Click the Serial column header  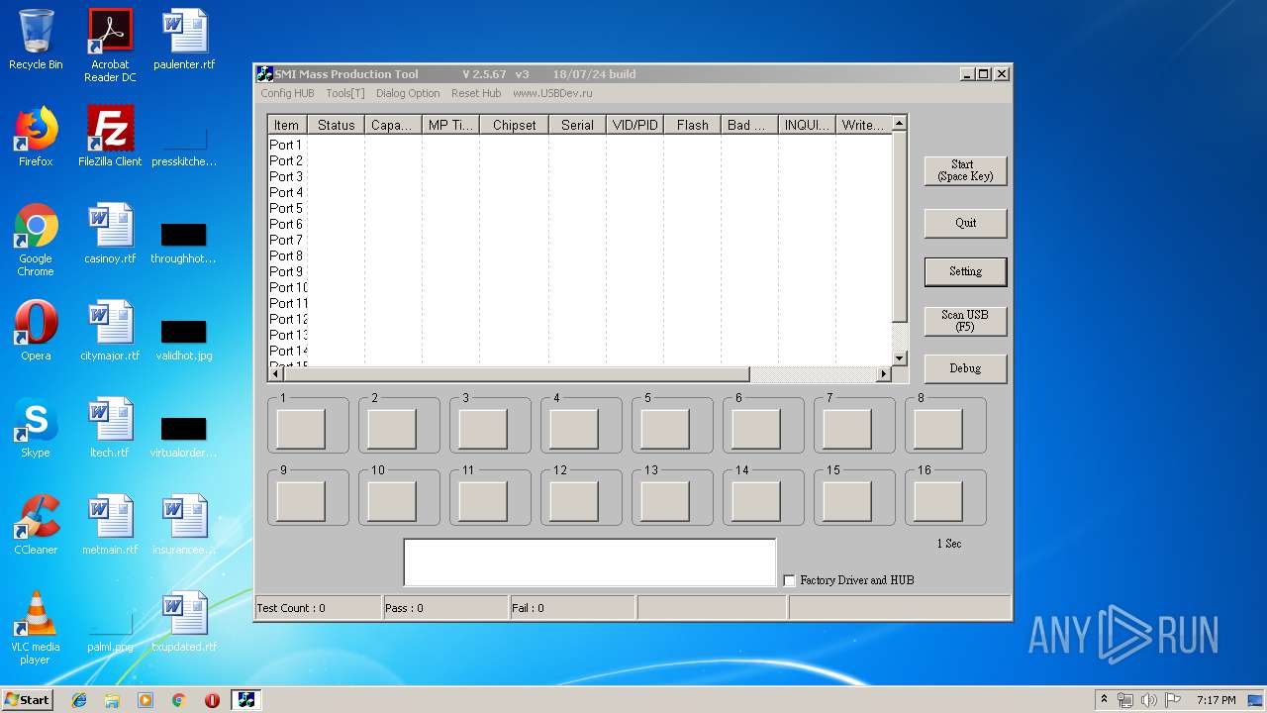pyautogui.click(x=577, y=125)
